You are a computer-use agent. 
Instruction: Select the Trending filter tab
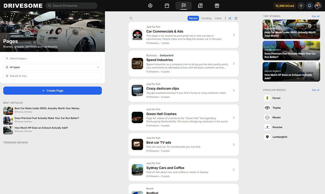(206, 18)
